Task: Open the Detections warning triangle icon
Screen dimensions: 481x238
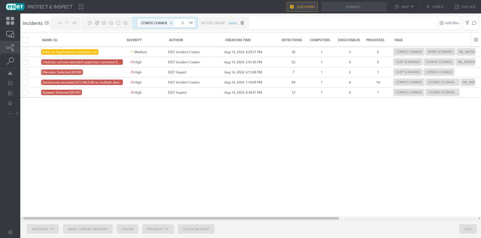Action: [x=10, y=73]
